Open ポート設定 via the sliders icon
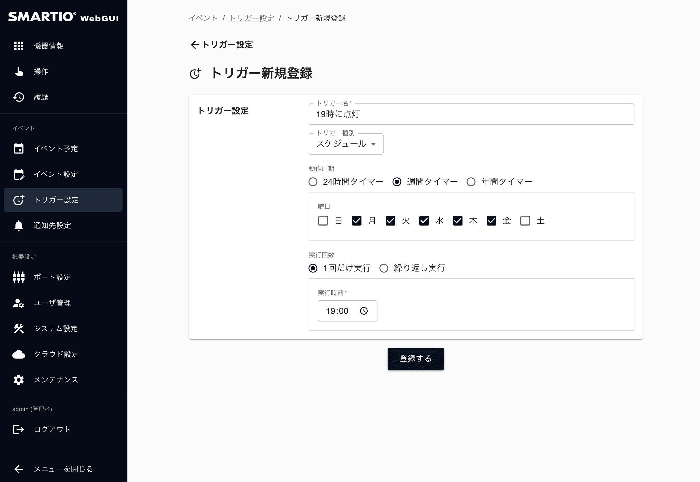 [19, 278]
